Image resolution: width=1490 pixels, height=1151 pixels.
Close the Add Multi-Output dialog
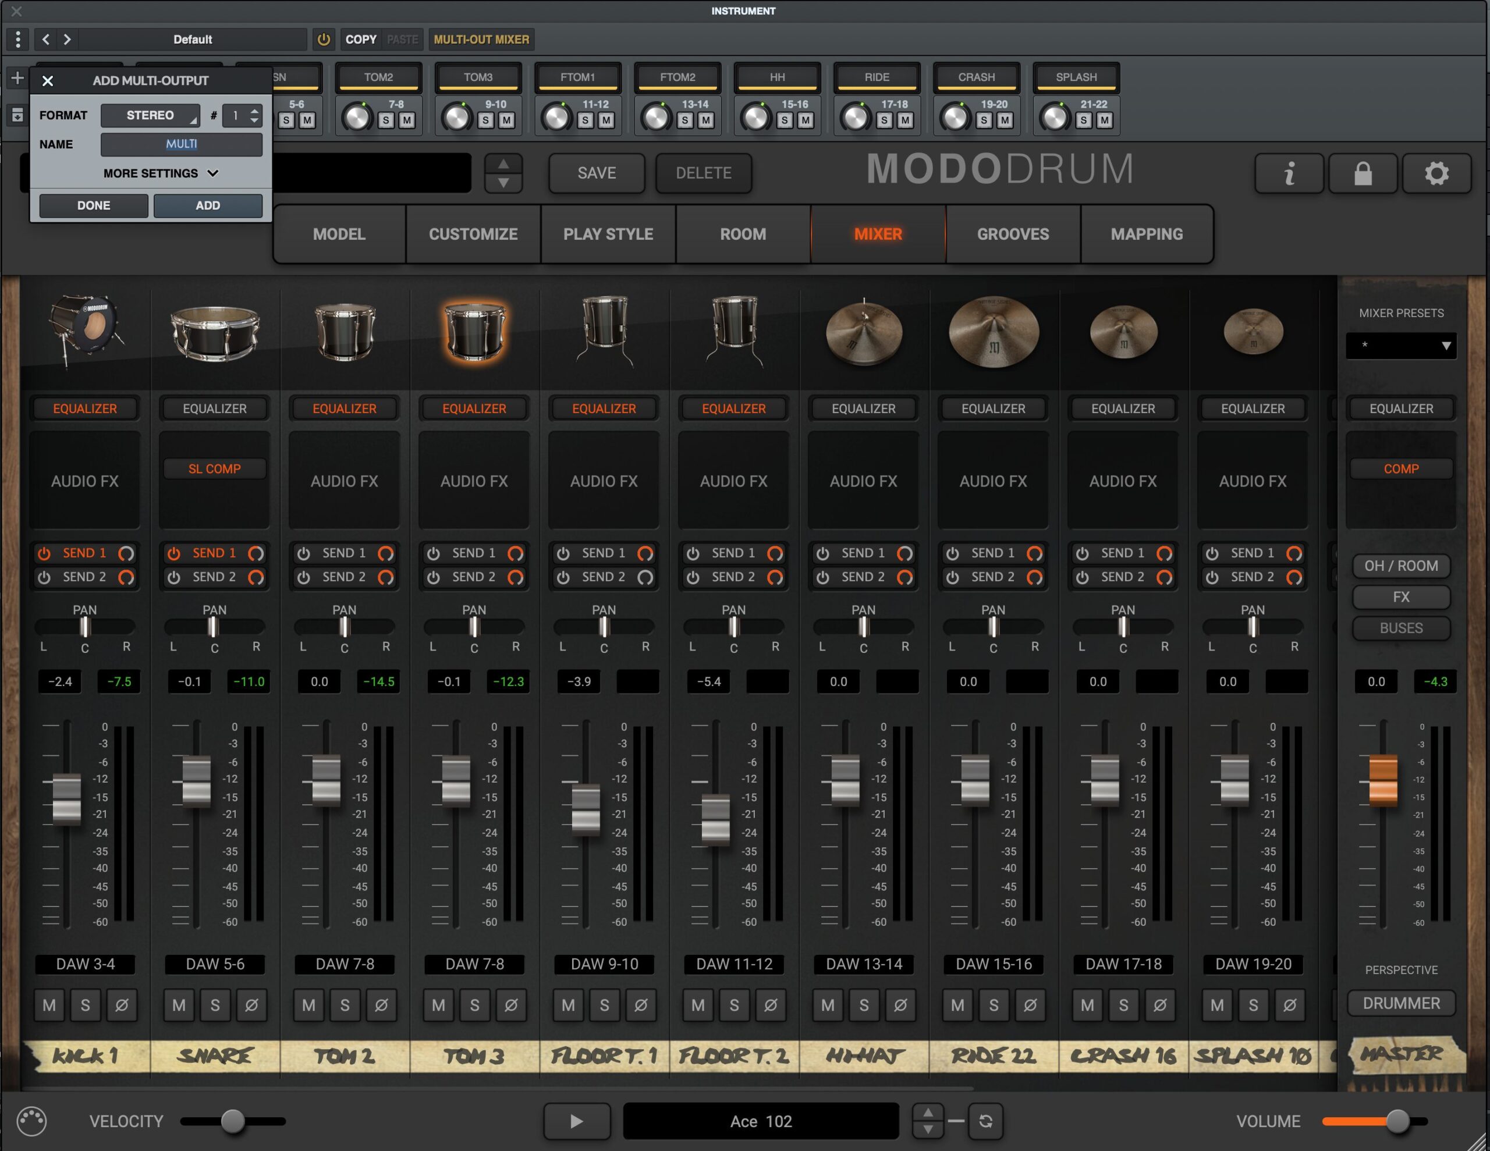click(x=48, y=80)
